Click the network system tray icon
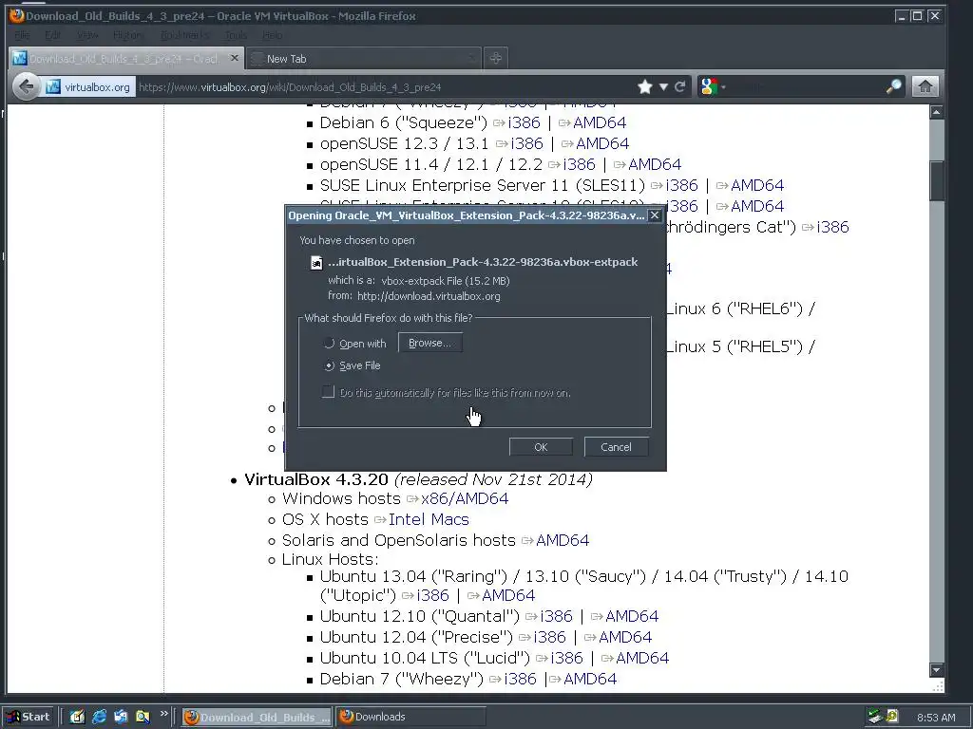Viewport: 973px width, 729px height. [875, 717]
